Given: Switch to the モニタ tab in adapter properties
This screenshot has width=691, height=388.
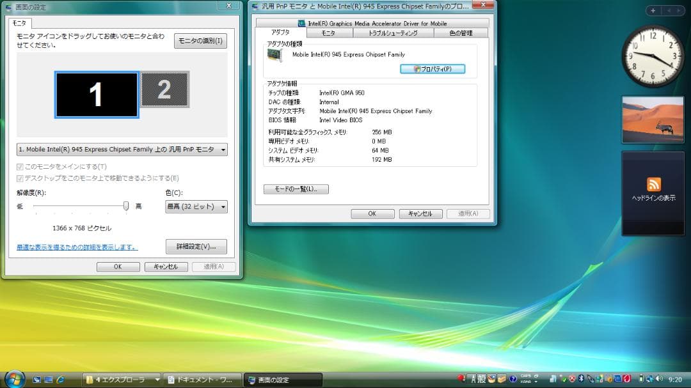Looking at the screenshot, I should (328, 32).
